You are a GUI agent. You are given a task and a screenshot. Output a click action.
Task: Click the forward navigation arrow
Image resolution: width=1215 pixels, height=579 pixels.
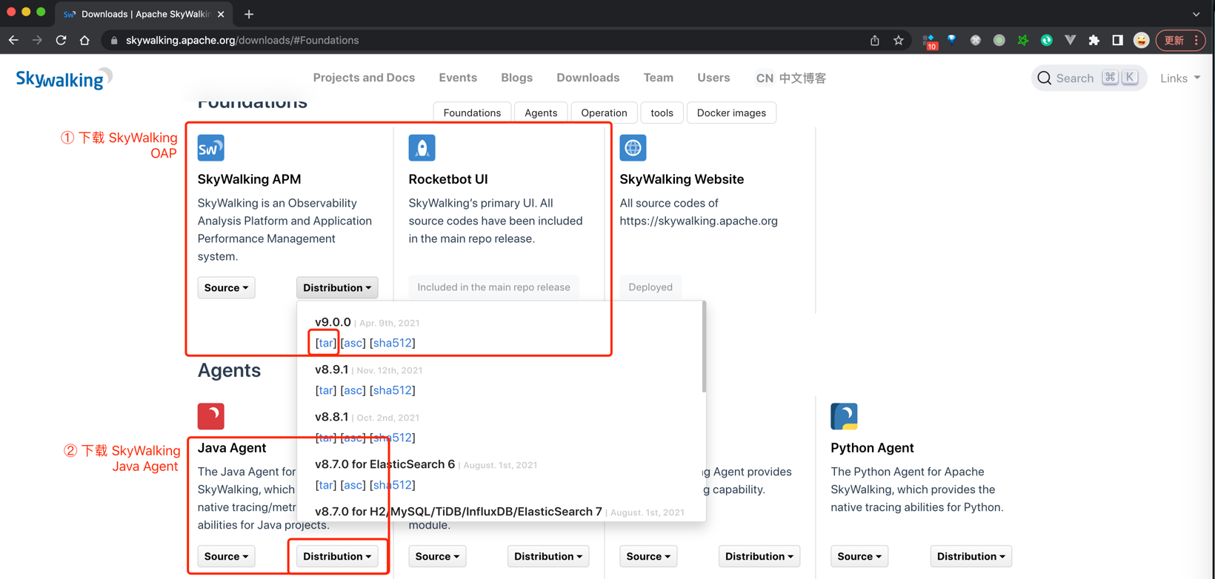[x=37, y=40]
